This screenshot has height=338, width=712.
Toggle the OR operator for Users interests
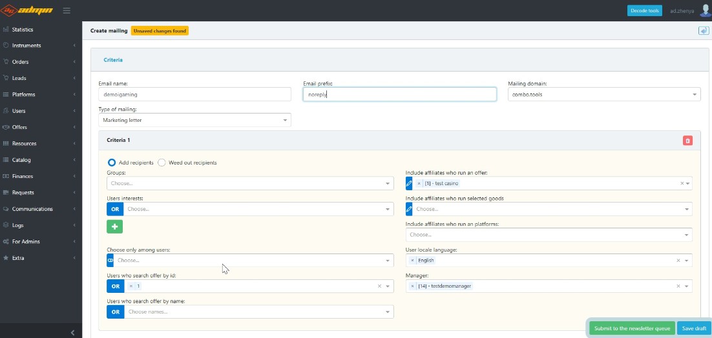coord(115,209)
